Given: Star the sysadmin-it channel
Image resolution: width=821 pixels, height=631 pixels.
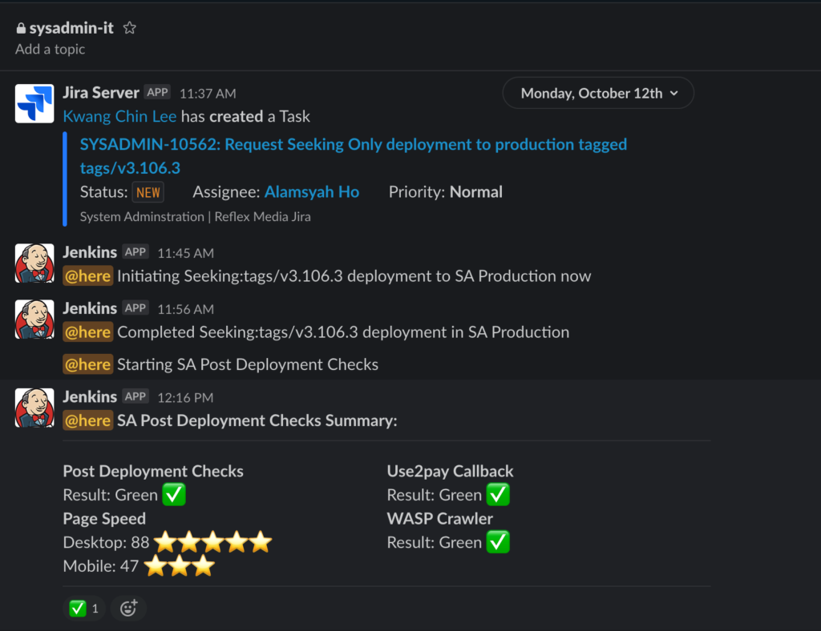Looking at the screenshot, I should pos(129,28).
